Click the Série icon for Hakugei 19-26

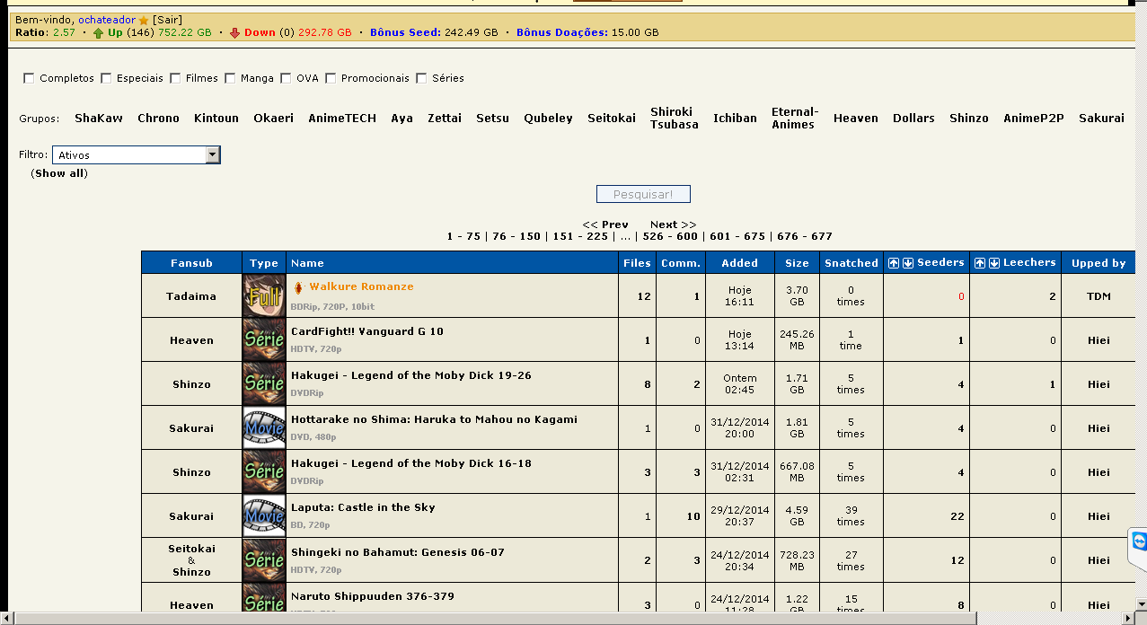point(264,383)
